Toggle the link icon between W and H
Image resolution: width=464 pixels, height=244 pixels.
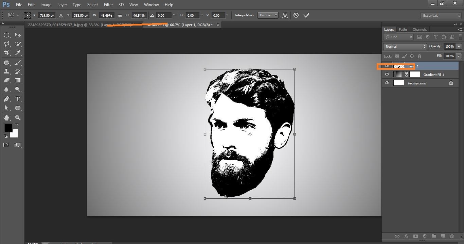(121, 15)
